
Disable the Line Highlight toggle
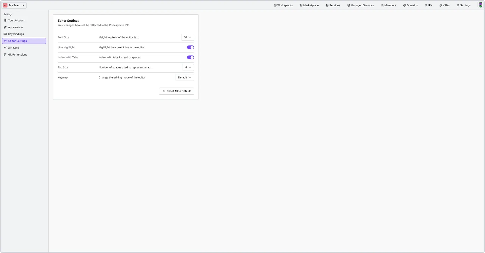click(190, 47)
